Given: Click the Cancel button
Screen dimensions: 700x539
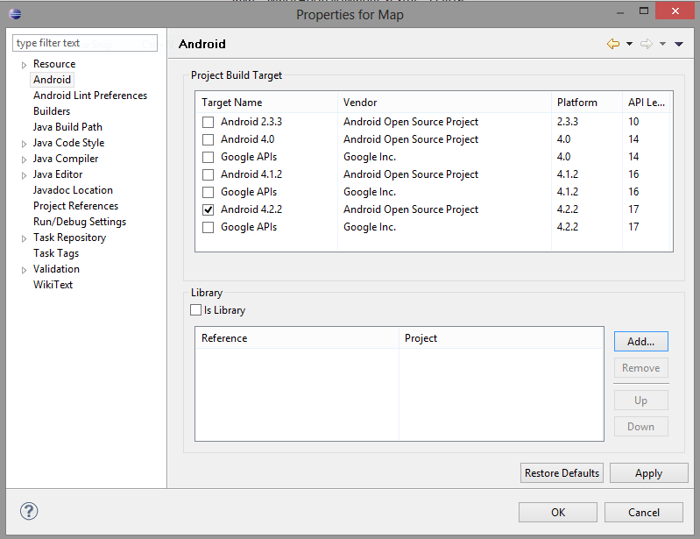Looking at the screenshot, I should (x=644, y=512).
